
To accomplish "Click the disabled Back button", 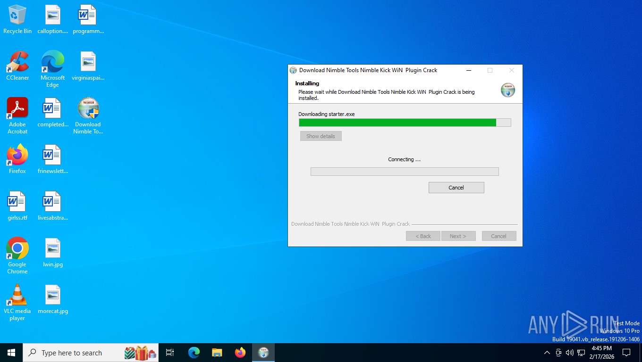I will tap(423, 236).
